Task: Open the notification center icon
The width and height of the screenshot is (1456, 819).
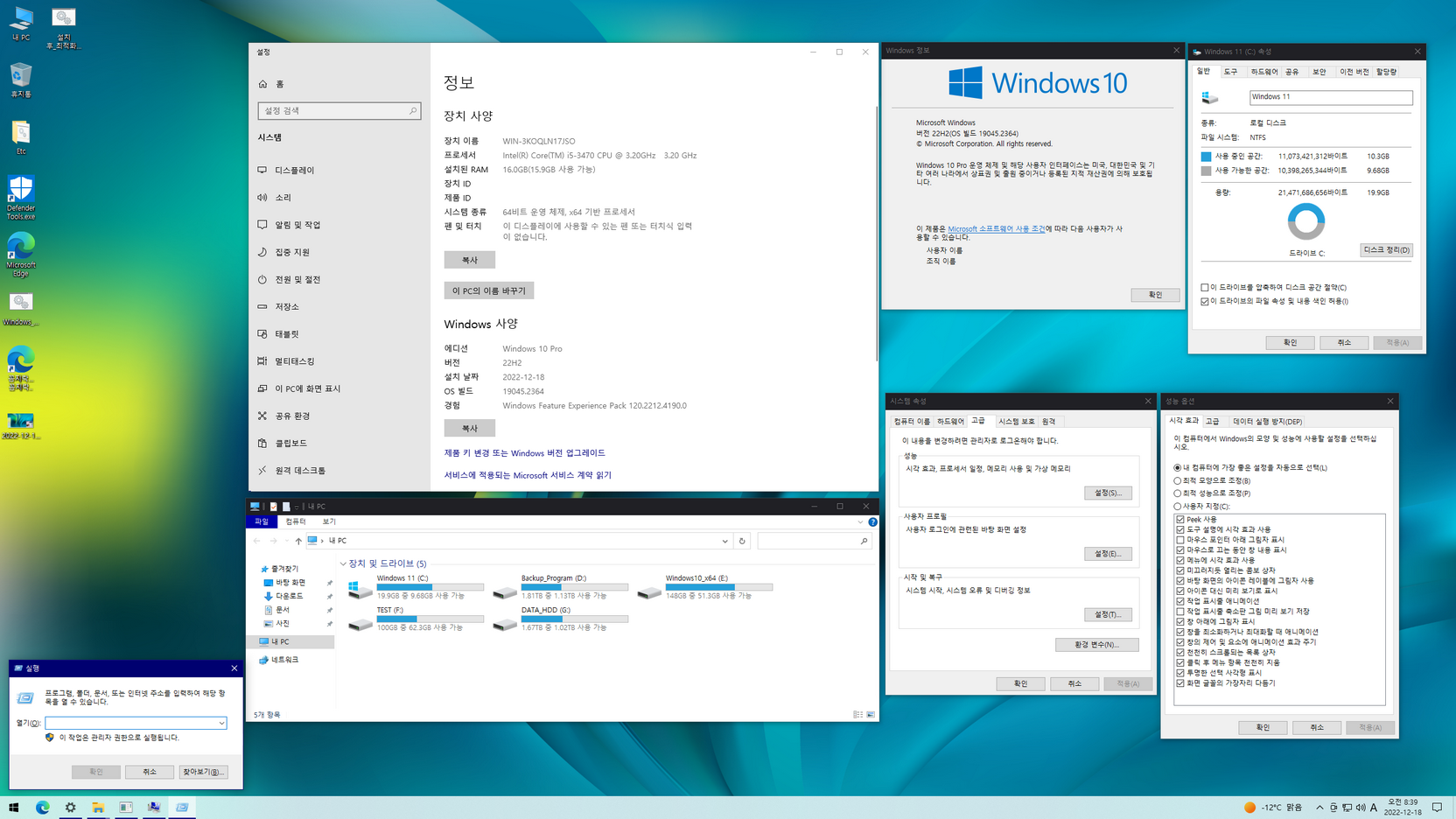Action: [x=1437, y=808]
